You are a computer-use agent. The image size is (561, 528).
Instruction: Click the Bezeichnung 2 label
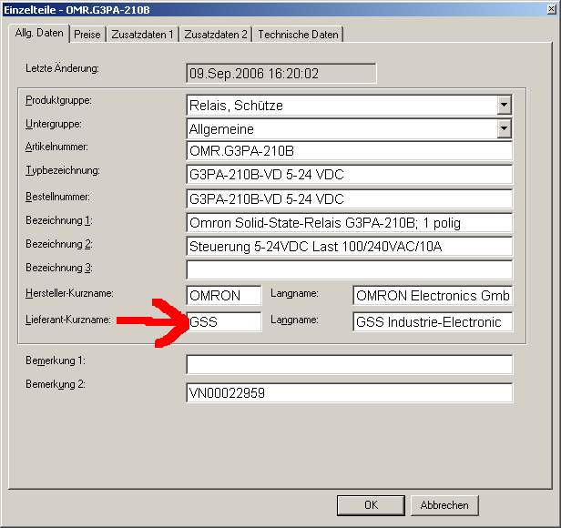(x=59, y=244)
